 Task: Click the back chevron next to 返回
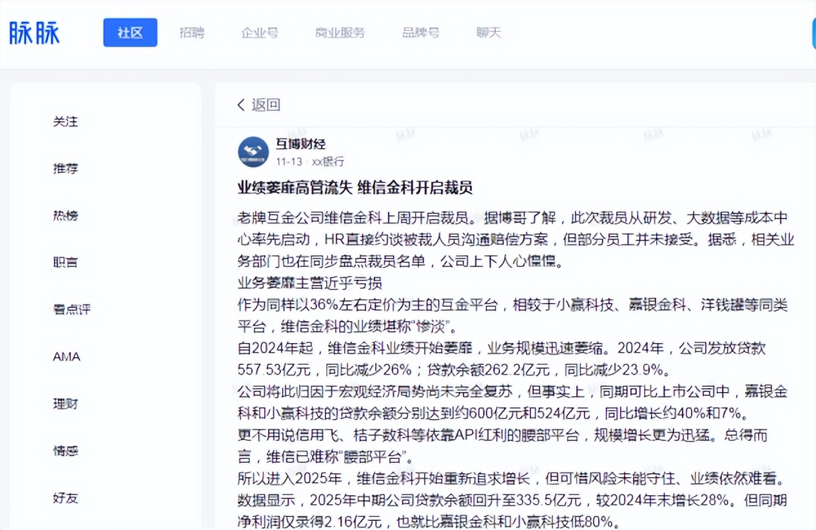pos(241,104)
